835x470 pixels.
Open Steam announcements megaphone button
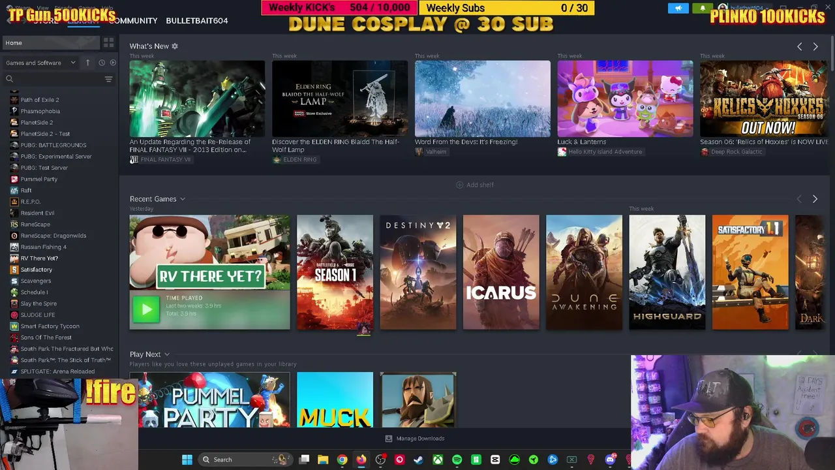click(x=678, y=8)
